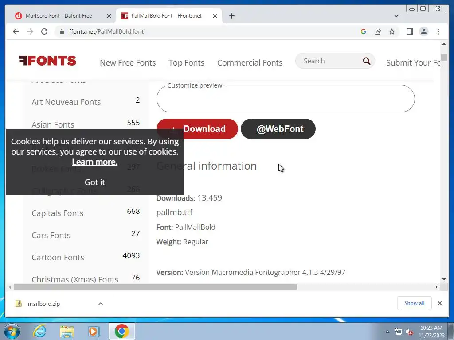Click the address bar URL
Viewport: 454px width, 340px height.
pos(106,31)
